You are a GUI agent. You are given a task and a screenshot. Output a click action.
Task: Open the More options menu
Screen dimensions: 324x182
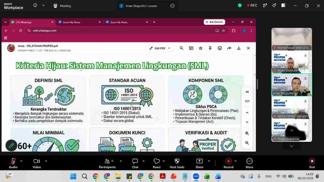249,163
